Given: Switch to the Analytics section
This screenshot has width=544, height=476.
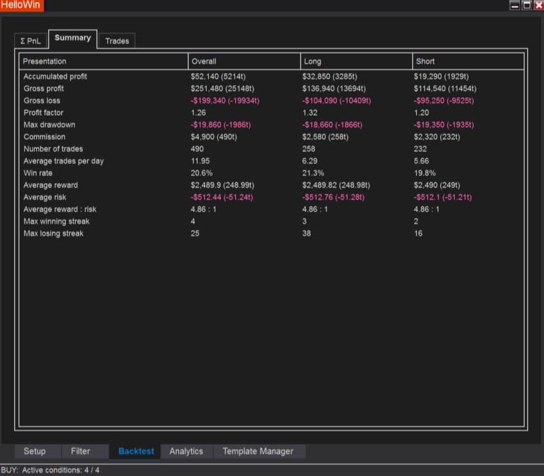Looking at the screenshot, I should (186, 451).
